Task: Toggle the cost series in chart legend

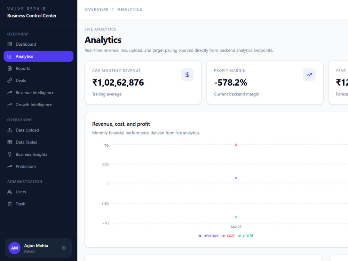Action: click(x=228, y=236)
